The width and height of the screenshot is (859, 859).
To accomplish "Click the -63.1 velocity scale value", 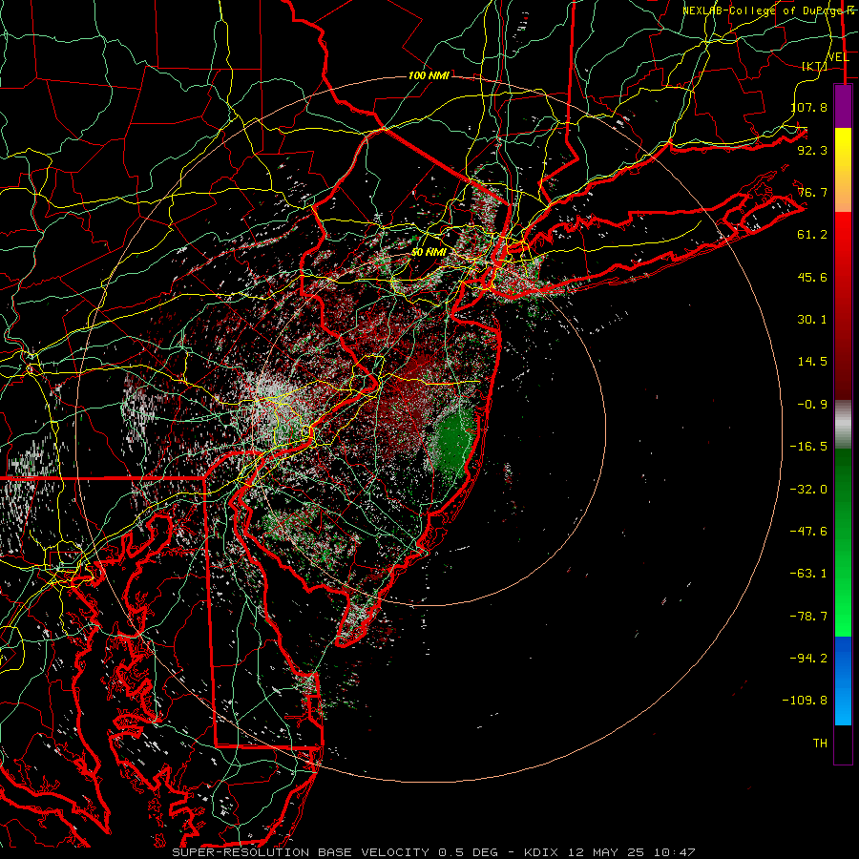I will pos(808,574).
